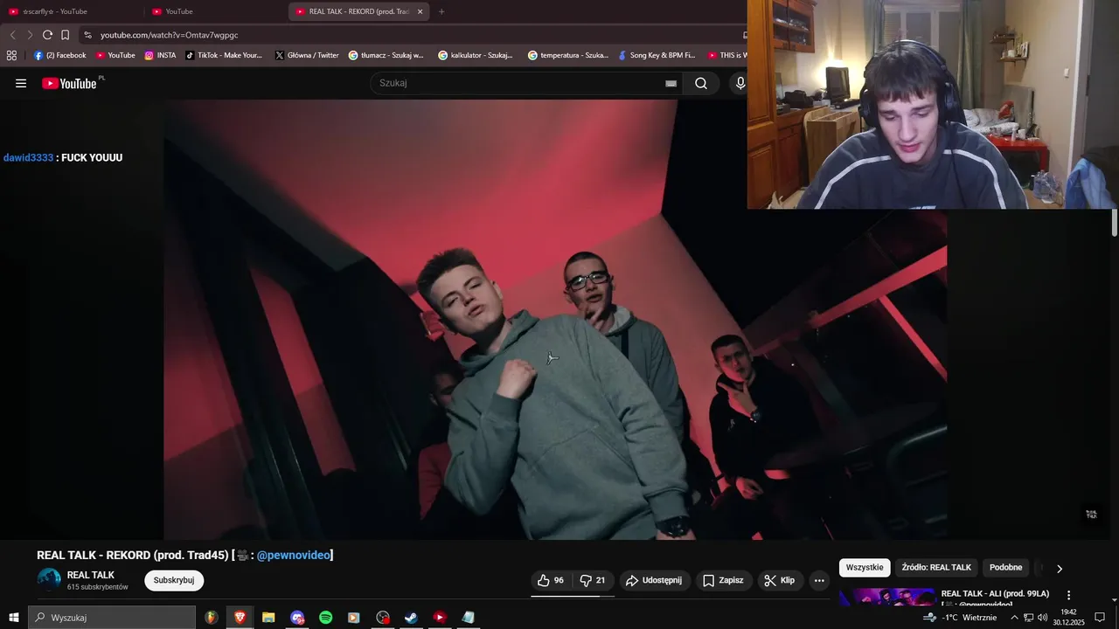Click the Subskrybuj button

174,580
